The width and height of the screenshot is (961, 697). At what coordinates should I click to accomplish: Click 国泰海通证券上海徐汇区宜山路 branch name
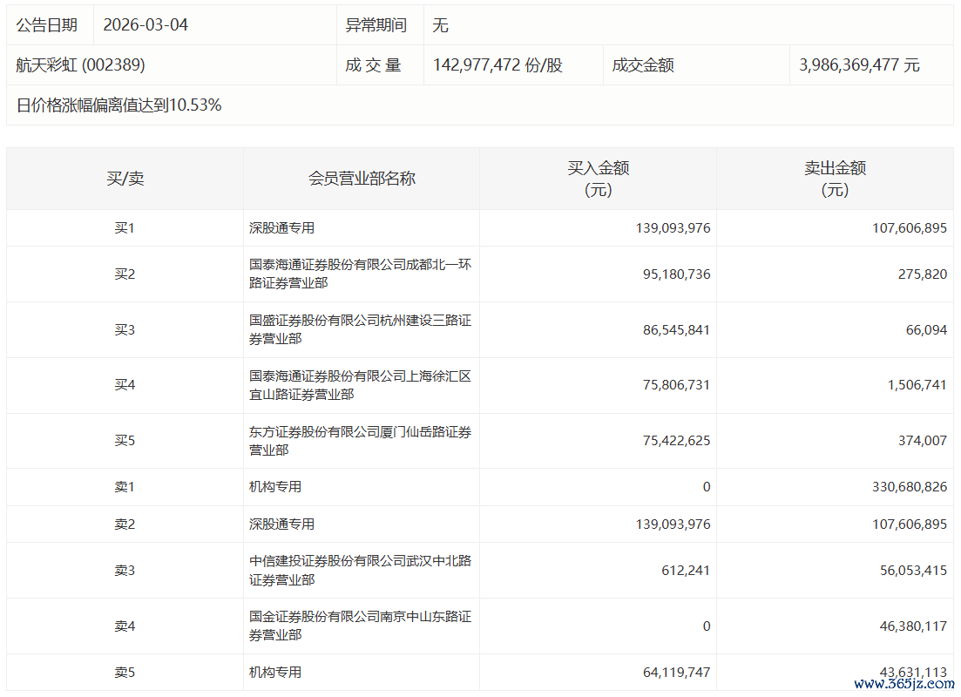click(x=361, y=385)
